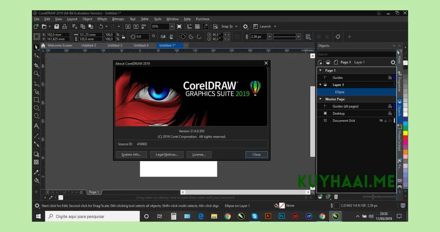Image resolution: width=440 pixels, height=232 pixels.
Task: Toggle visibility eye of Document Grid
Action: pyautogui.click(x=381, y=121)
